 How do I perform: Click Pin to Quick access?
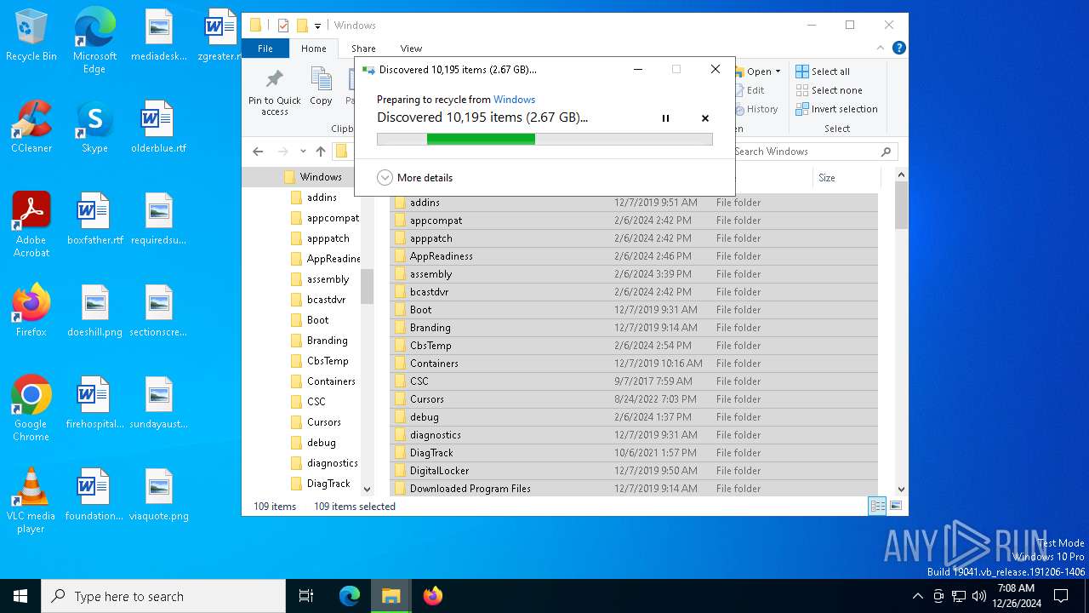click(x=274, y=93)
